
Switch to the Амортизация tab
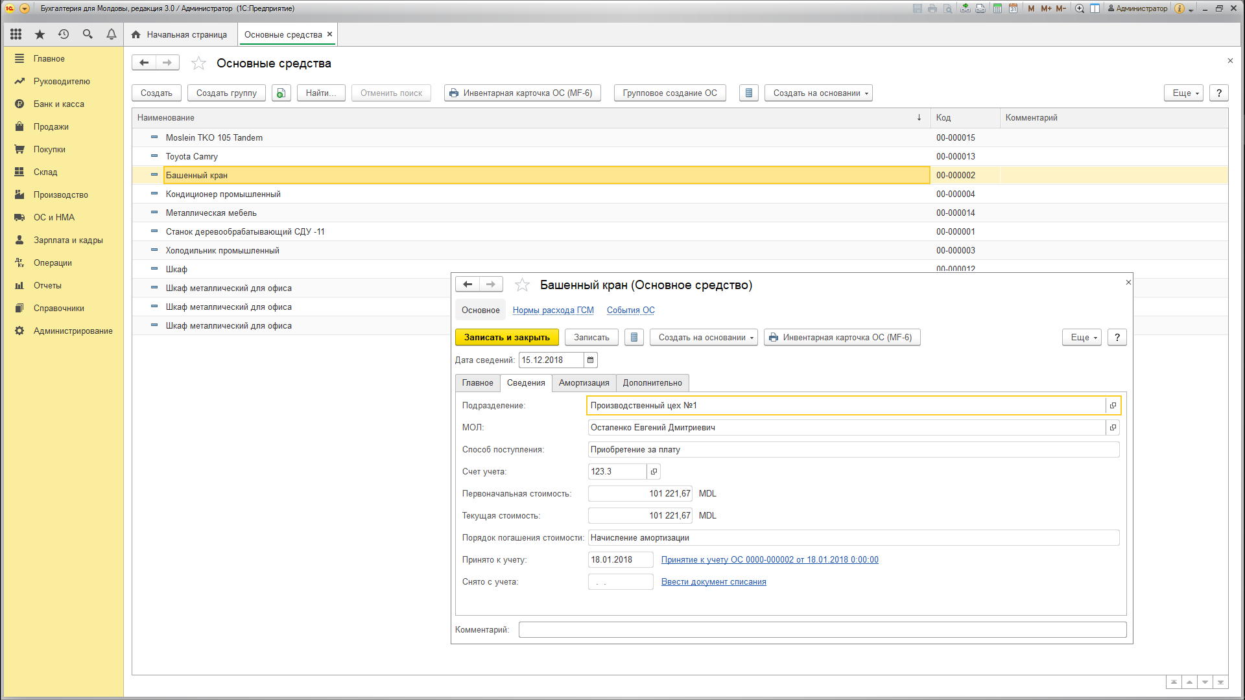pyautogui.click(x=584, y=383)
